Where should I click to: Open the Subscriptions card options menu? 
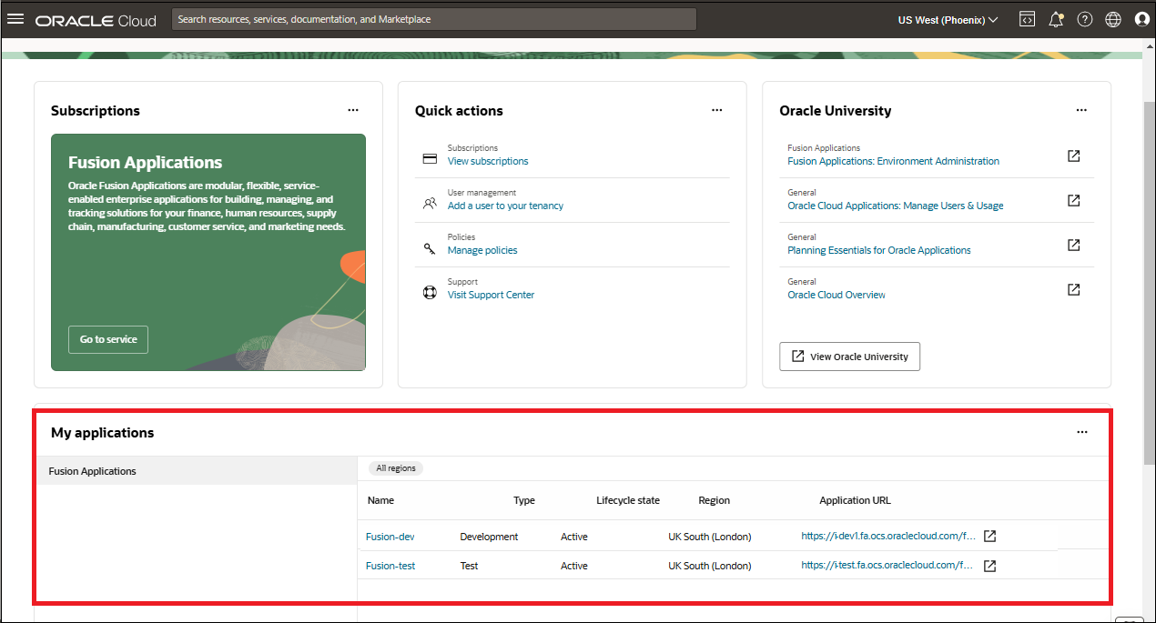point(353,110)
